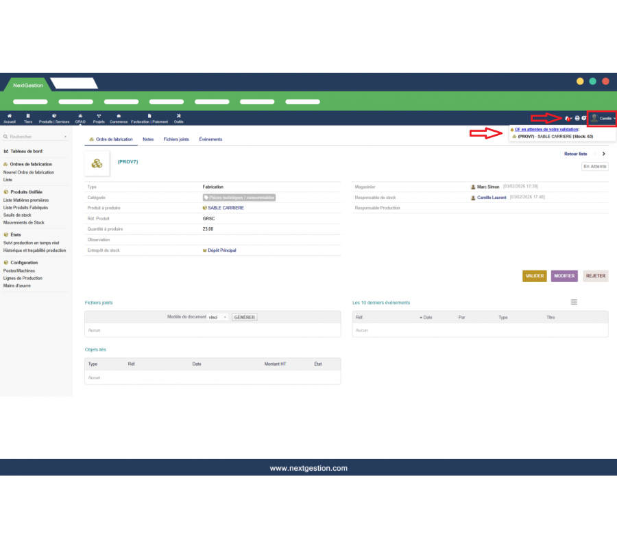
Task: Open the notification bell icon
Action: pyautogui.click(x=568, y=119)
